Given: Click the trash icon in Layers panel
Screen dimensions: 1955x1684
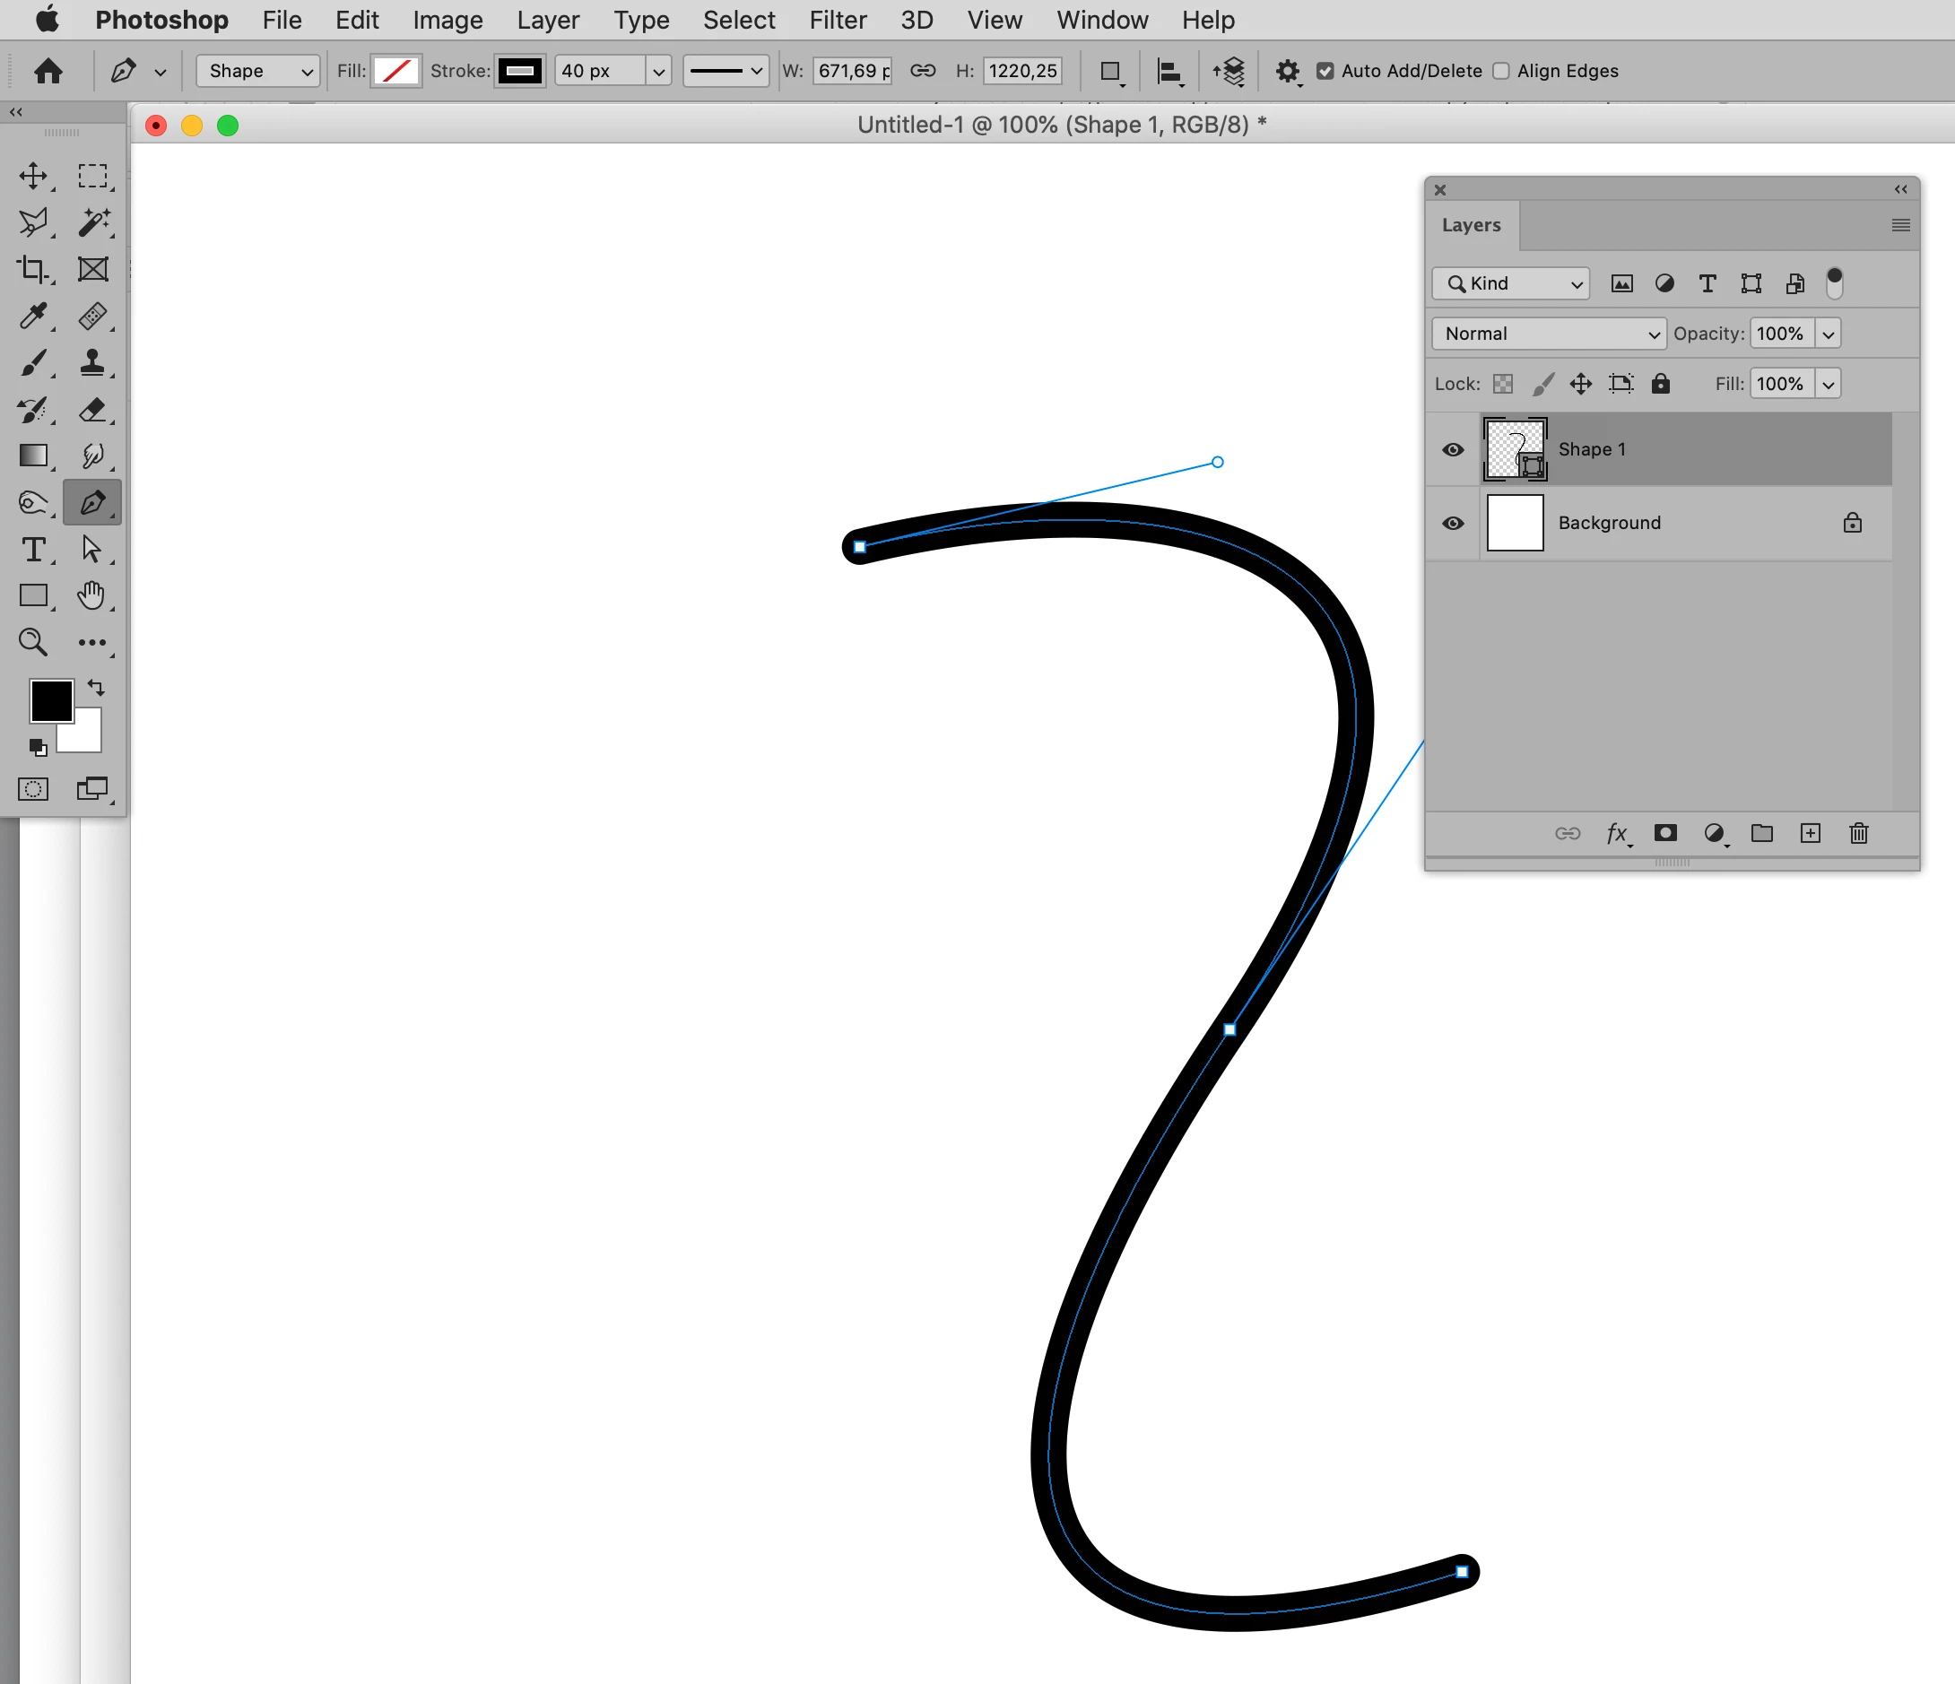Looking at the screenshot, I should (x=1858, y=833).
